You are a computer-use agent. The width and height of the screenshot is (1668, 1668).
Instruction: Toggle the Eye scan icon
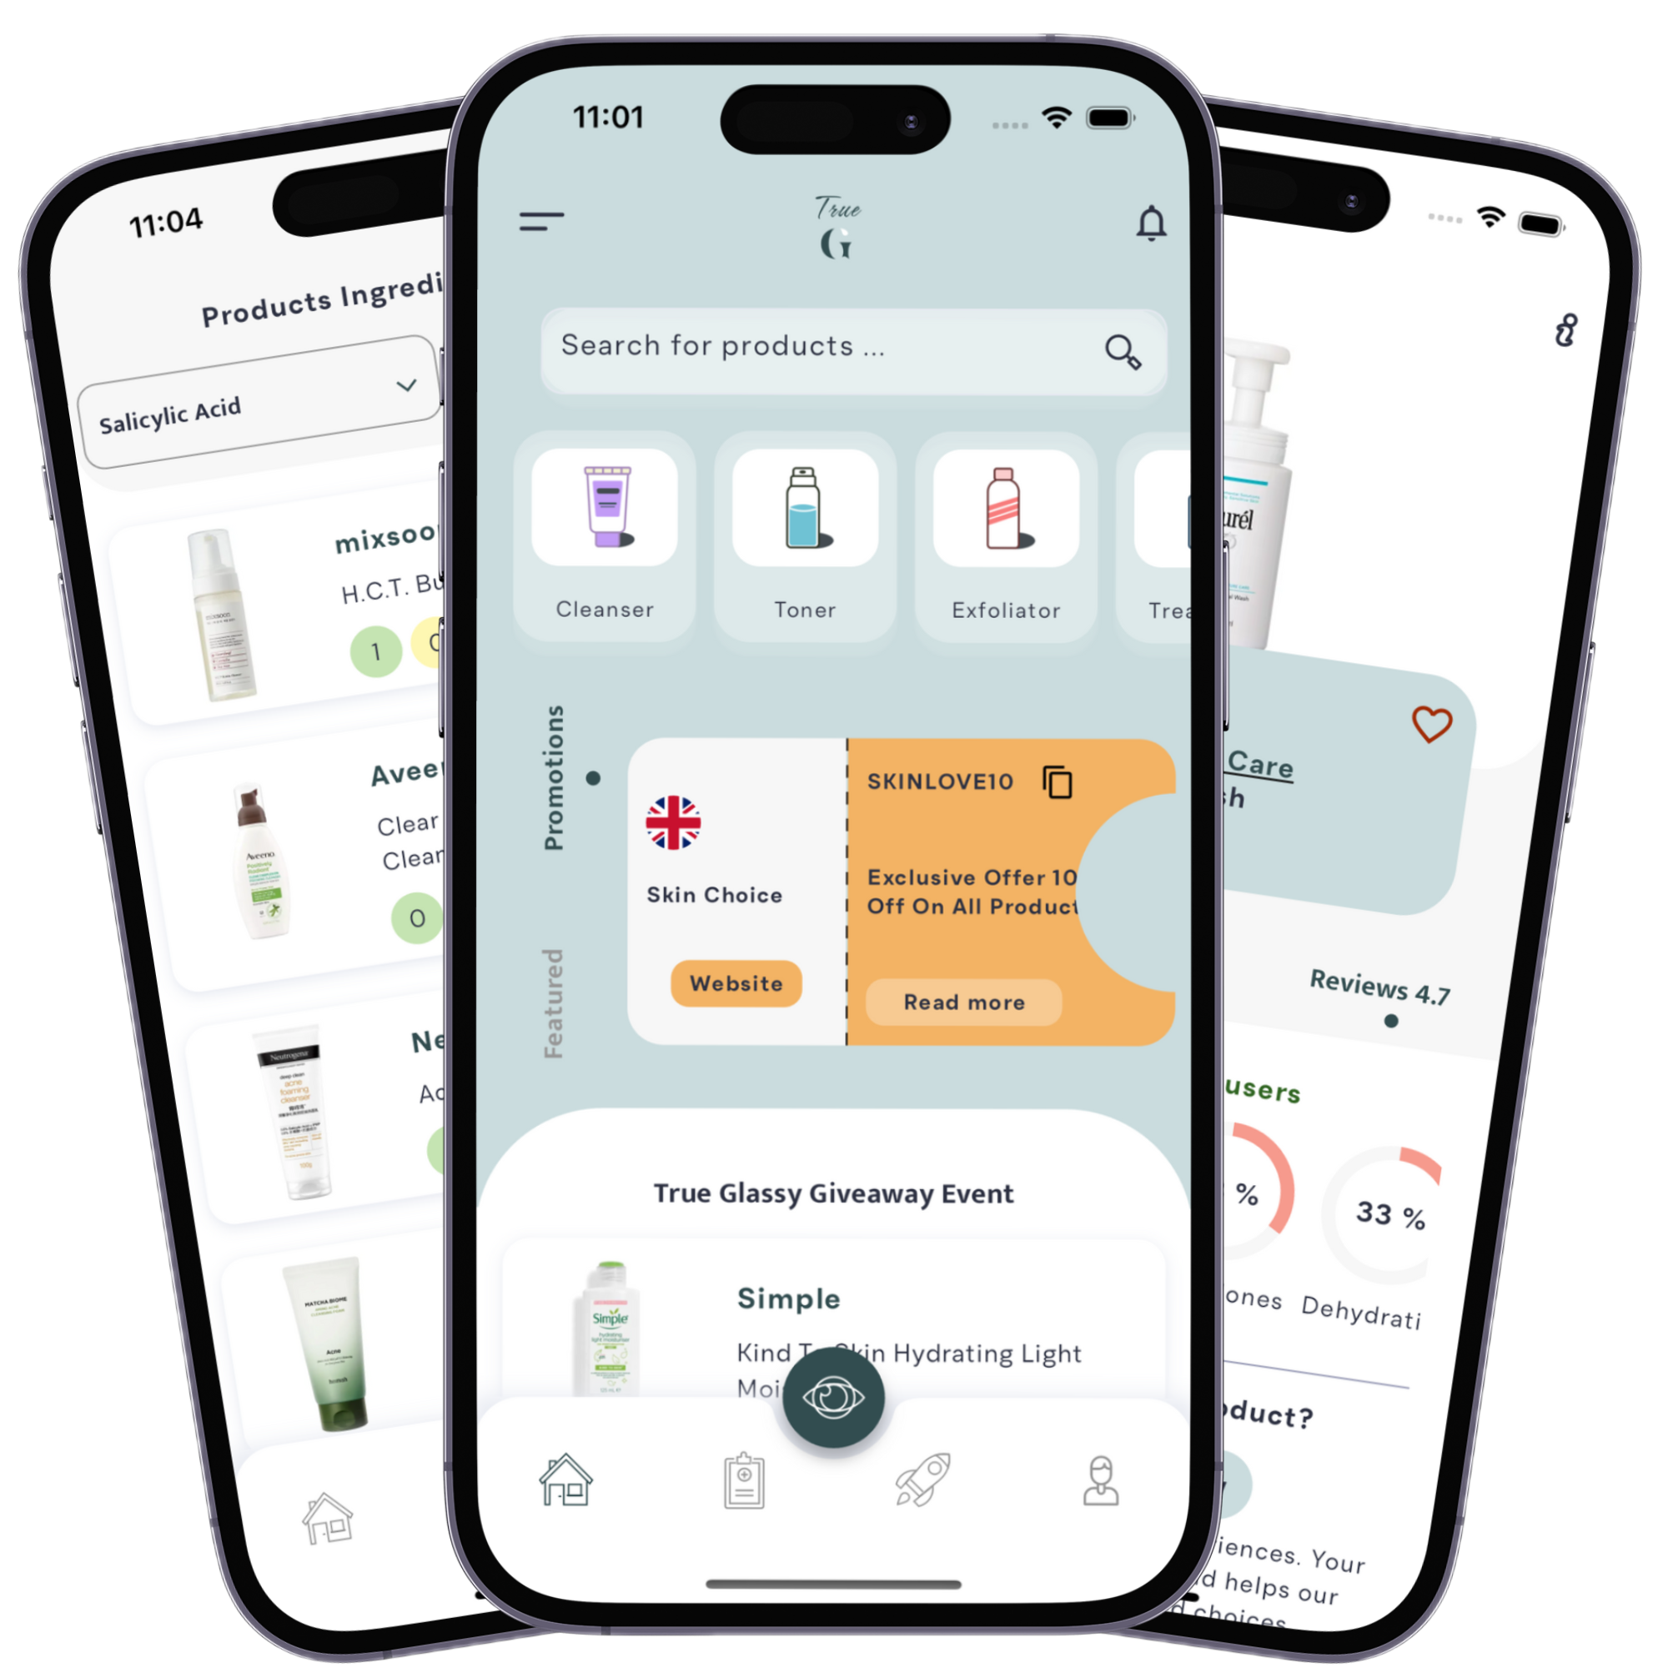click(836, 1394)
